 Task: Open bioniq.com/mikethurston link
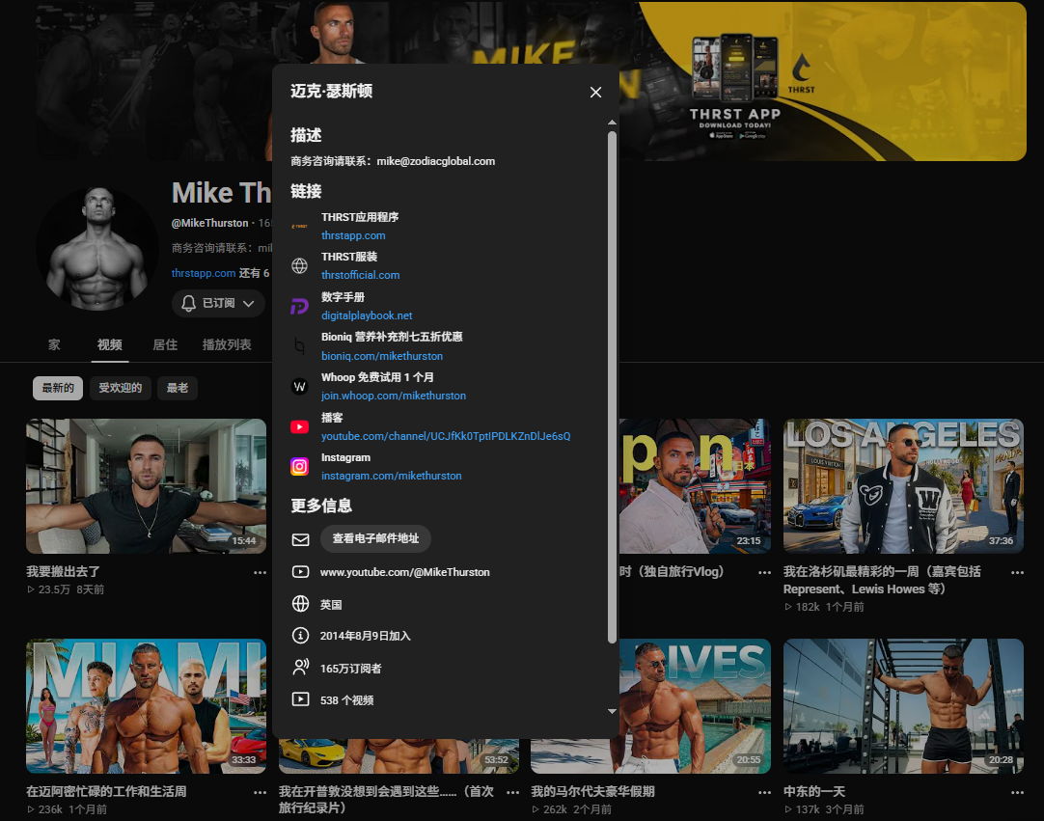(381, 356)
